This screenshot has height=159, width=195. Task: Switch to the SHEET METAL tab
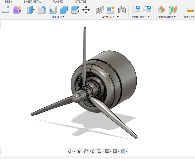pos(33,2)
